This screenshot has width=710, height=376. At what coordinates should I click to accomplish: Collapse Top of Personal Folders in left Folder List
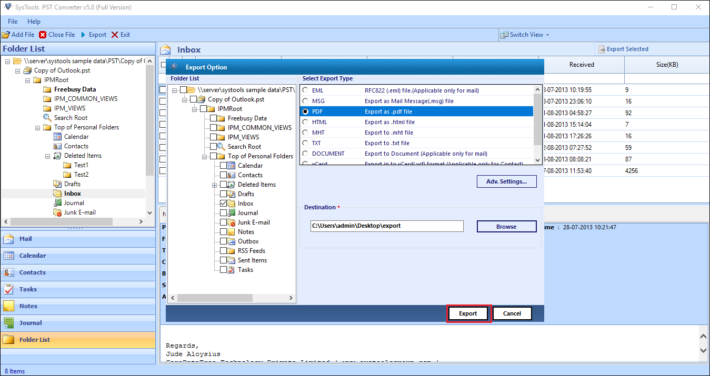[x=37, y=127]
